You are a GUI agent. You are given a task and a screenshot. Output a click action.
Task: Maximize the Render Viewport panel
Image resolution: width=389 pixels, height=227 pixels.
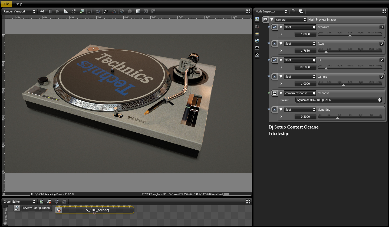tap(248, 11)
